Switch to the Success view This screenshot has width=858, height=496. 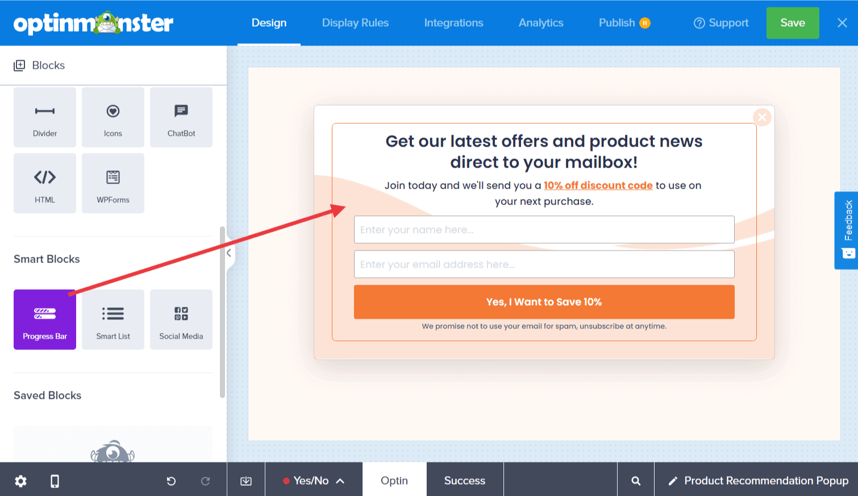click(464, 480)
